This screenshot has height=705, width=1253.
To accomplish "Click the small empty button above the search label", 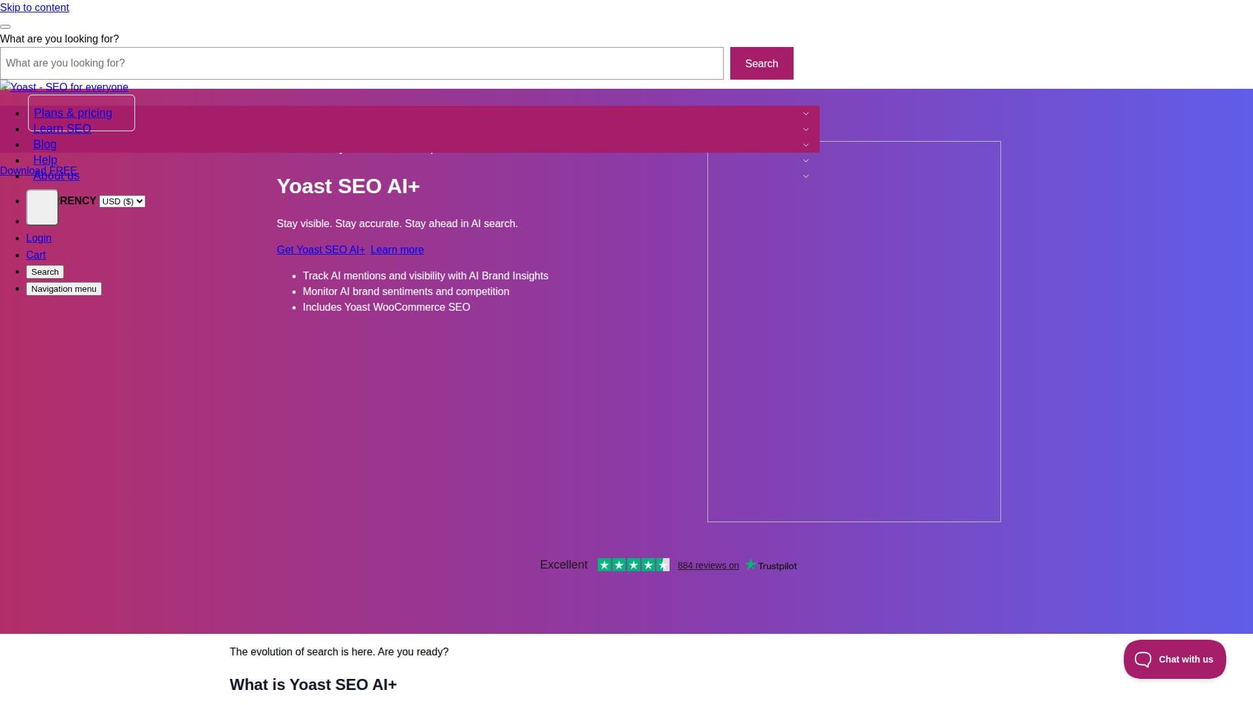I will [5, 27].
